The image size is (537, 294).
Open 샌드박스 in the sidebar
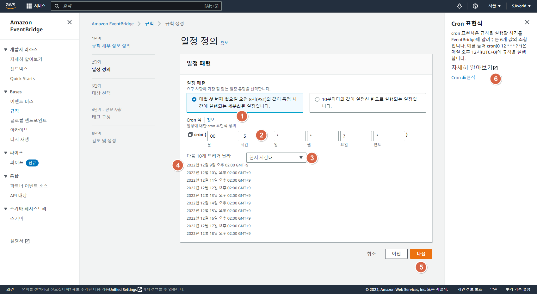click(19, 69)
